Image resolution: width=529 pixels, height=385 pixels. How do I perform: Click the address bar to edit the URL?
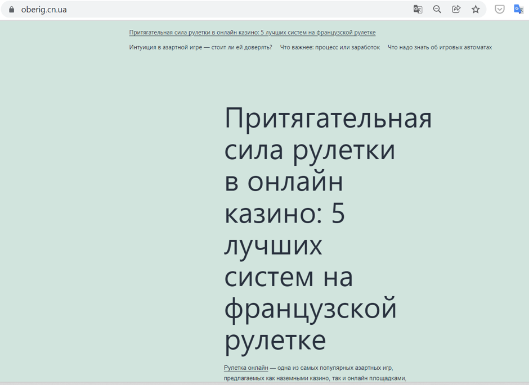(x=169, y=9)
